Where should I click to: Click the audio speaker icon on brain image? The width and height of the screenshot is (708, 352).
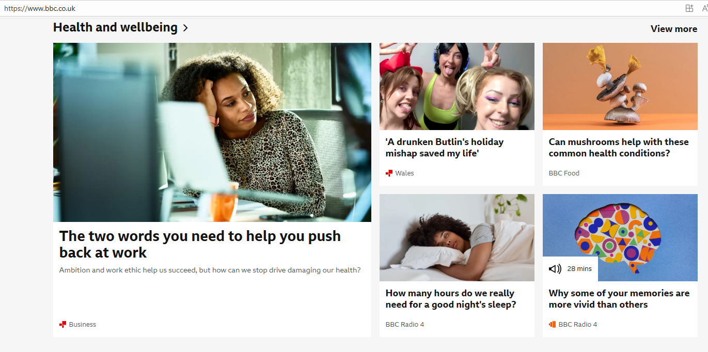coord(555,269)
